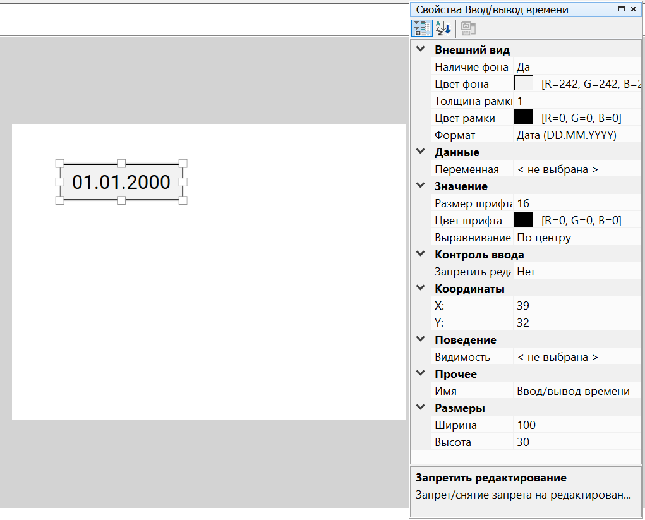Click the Цвет шрифта black swatch

pyautogui.click(x=524, y=221)
